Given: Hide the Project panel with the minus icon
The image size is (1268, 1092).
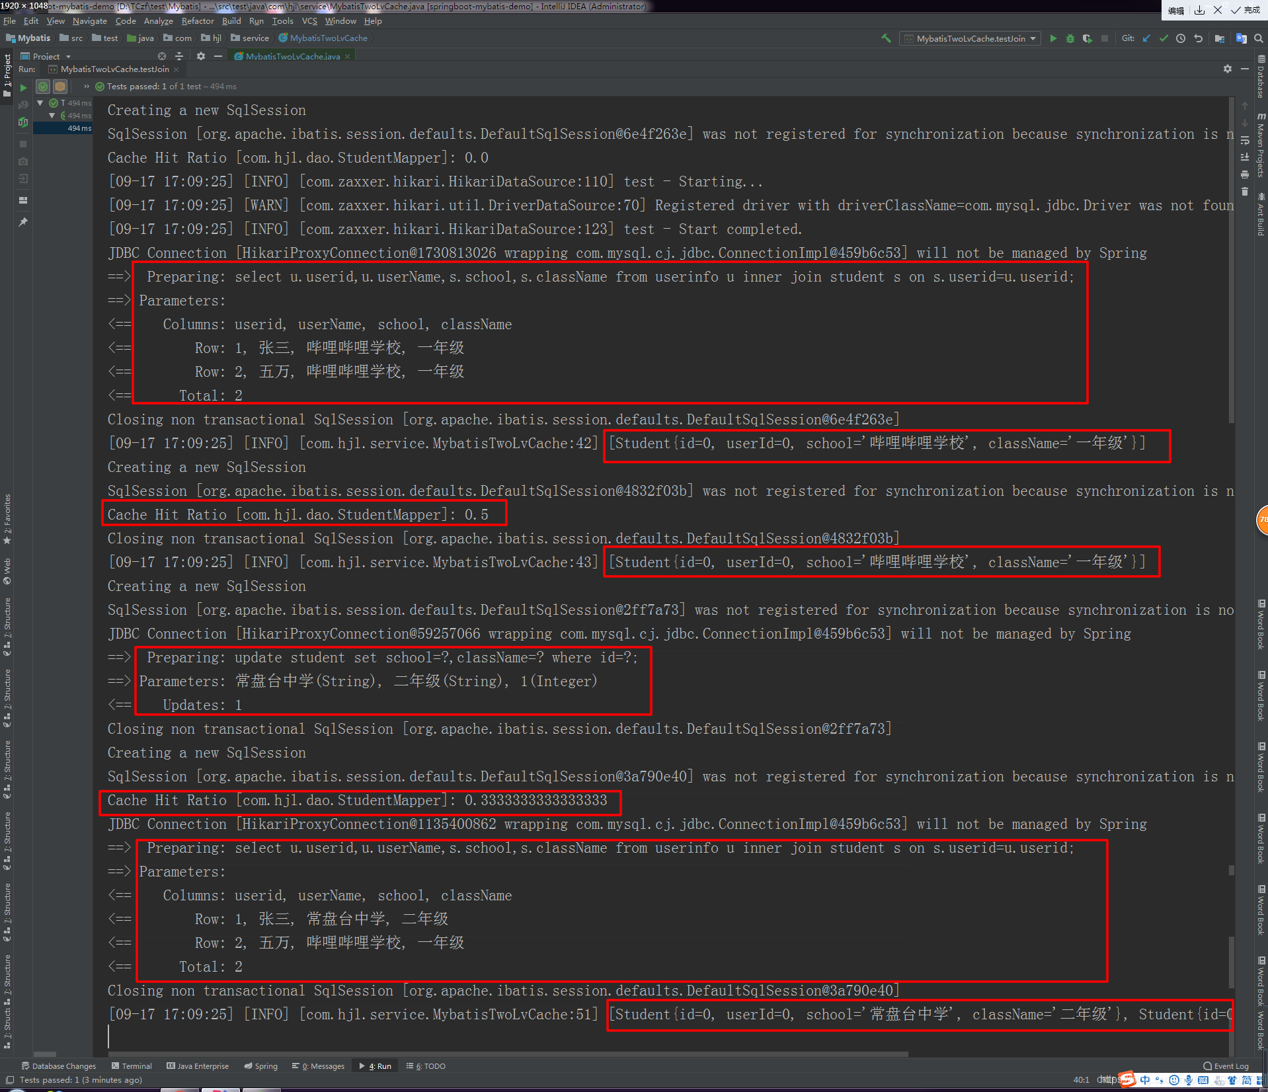Looking at the screenshot, I should [218, 57].
